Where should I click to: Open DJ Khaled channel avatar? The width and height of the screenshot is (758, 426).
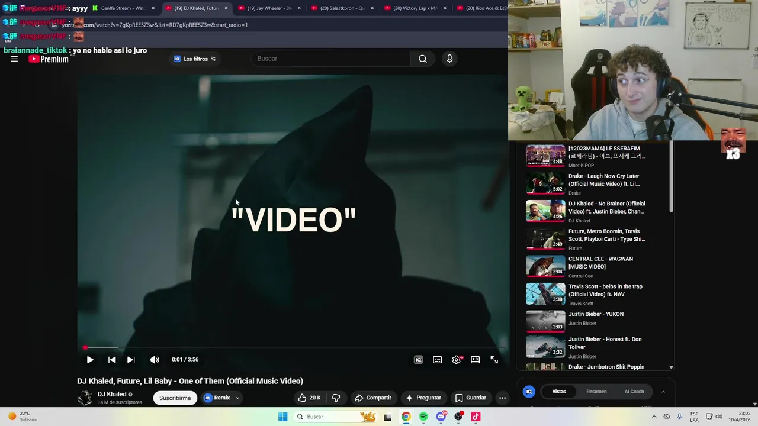coord(85,398)
